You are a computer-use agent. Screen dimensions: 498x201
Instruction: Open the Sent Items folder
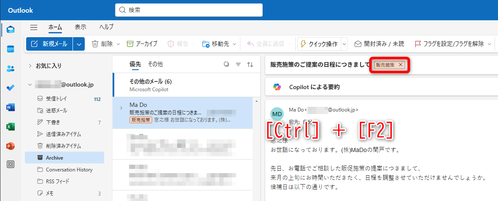[65, 134]
